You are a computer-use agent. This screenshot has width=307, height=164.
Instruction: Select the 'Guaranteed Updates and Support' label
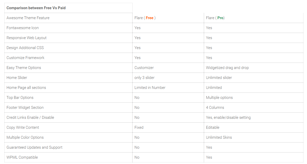coord(34,147)
